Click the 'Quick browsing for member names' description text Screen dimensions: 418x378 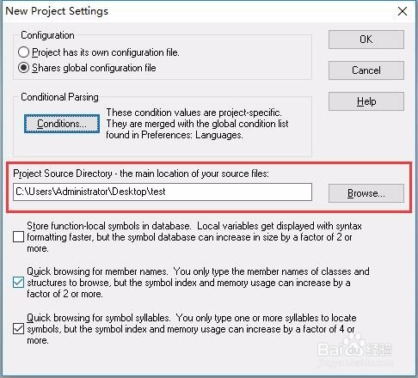click(x=198, y=283)
